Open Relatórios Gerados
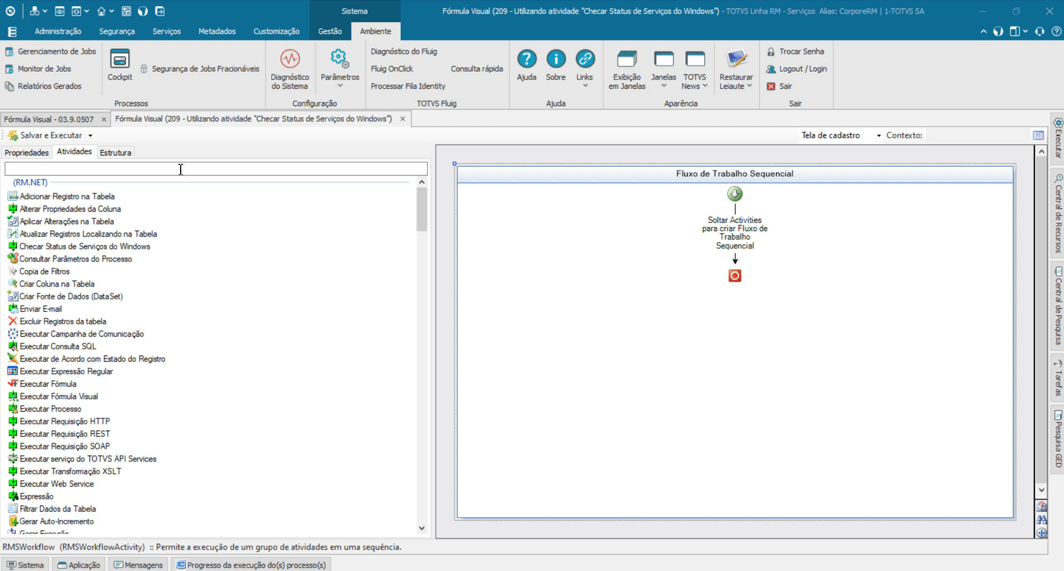Viewport: 1064px width, 571px height. 43,86
